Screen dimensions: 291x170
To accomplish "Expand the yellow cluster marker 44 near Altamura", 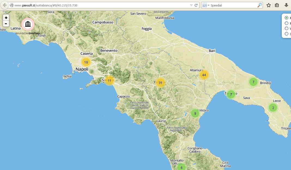I will (x=204, y=75).
